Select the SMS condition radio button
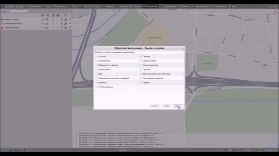The image size is (279, 156). (x=96, y=74)
